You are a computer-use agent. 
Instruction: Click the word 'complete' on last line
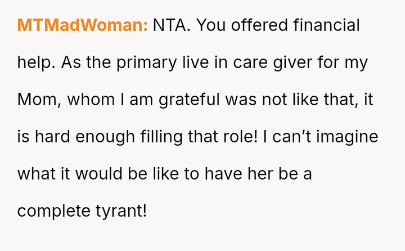click(51, 211)
